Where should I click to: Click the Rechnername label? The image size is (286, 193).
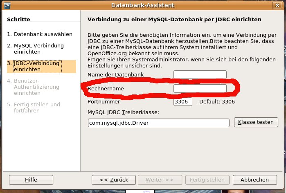(106, 89)
